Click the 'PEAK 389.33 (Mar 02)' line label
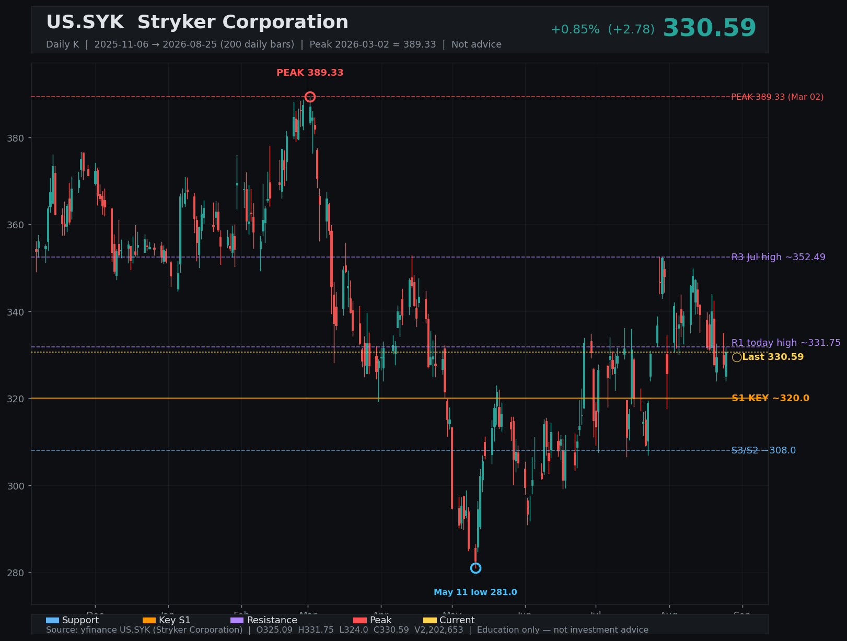The width and height of the screenshot is (847, 641). point(777,97)
